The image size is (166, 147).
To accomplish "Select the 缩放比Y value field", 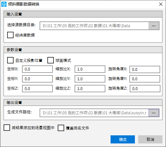I will coord(90,79).
